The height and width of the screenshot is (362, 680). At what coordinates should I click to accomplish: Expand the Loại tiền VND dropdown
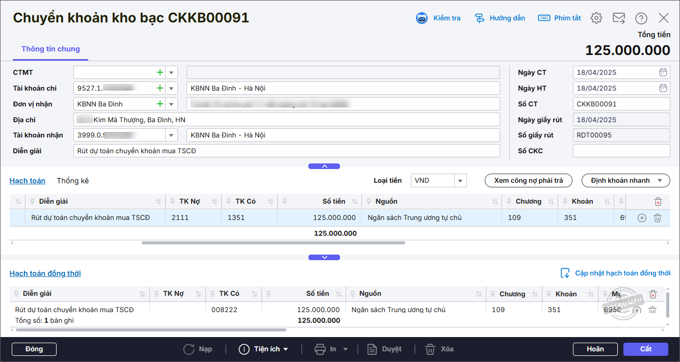click(x=460, y=181)
